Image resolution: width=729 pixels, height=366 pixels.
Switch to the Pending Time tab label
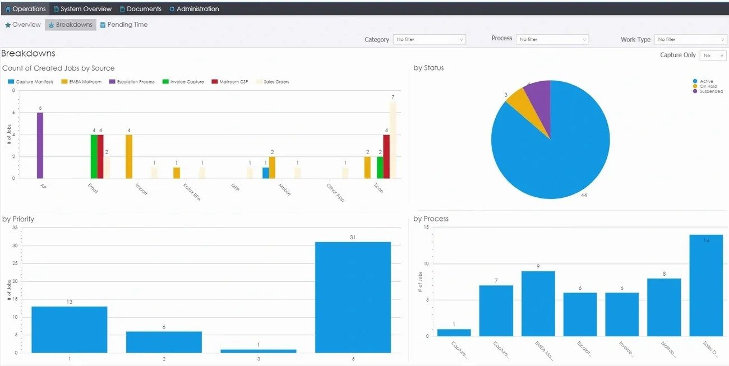(x=127, y=25)
